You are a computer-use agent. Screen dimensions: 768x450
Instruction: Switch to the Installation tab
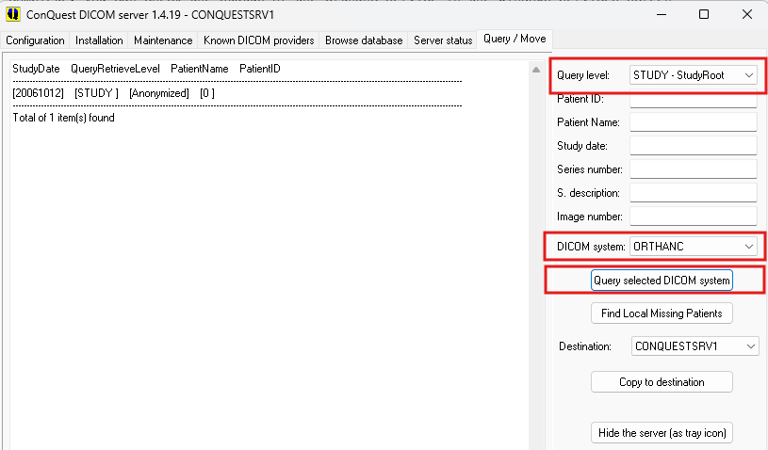click(99, 40)
